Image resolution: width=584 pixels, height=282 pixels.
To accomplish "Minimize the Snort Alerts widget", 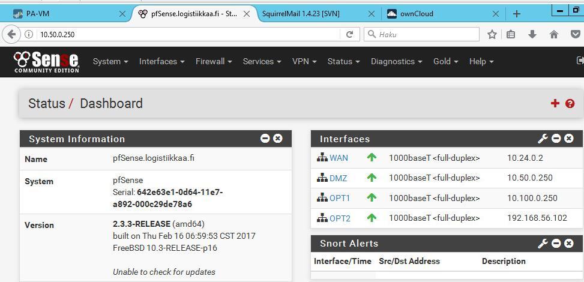I will (556, 243).
